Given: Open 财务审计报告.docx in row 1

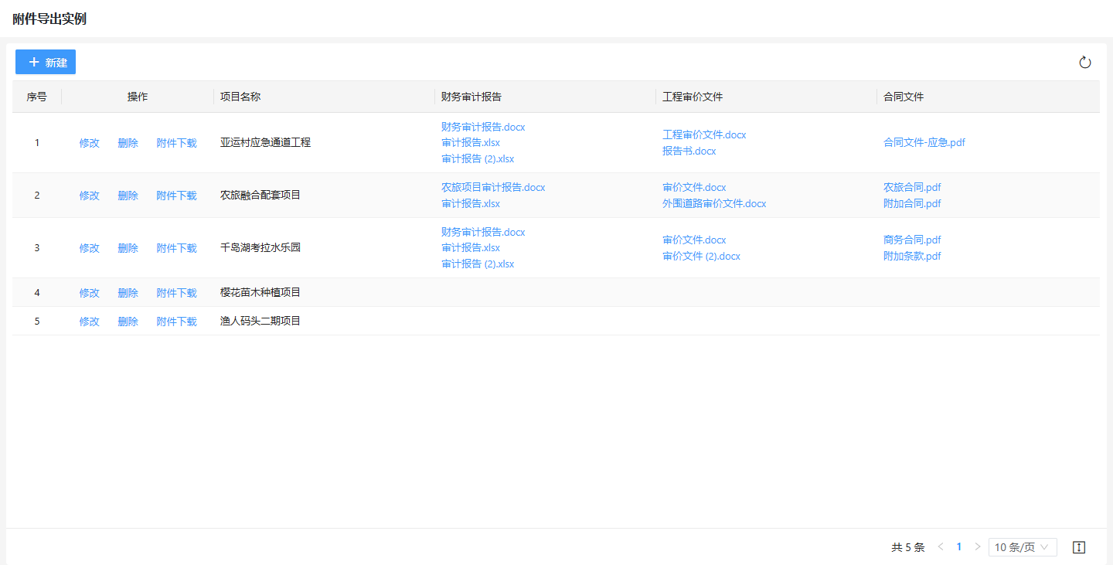Looking at the screenshot, I should (x=483, y=127).
